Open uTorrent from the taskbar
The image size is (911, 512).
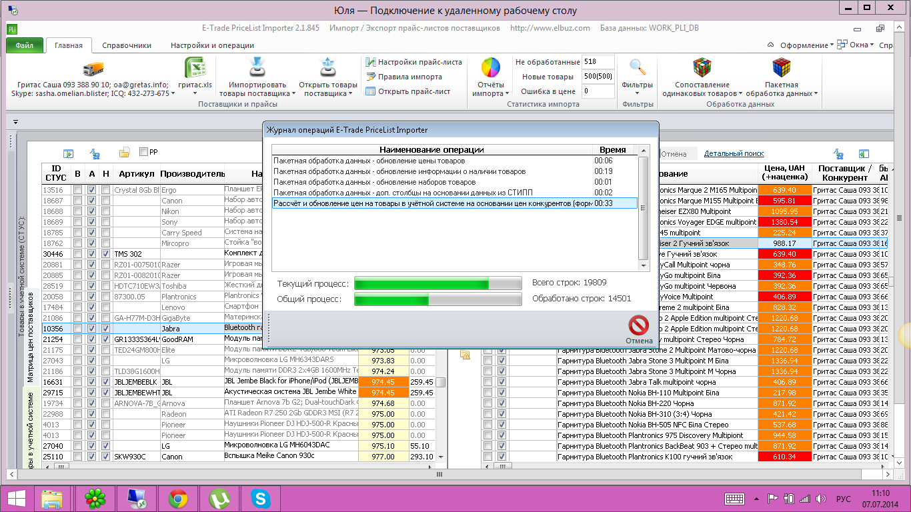(x=219, y=498)
